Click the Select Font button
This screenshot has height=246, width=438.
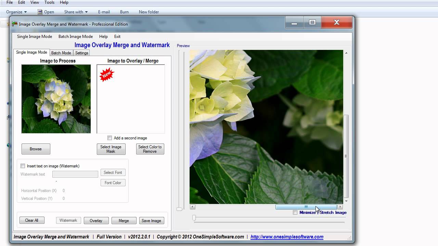113,173
